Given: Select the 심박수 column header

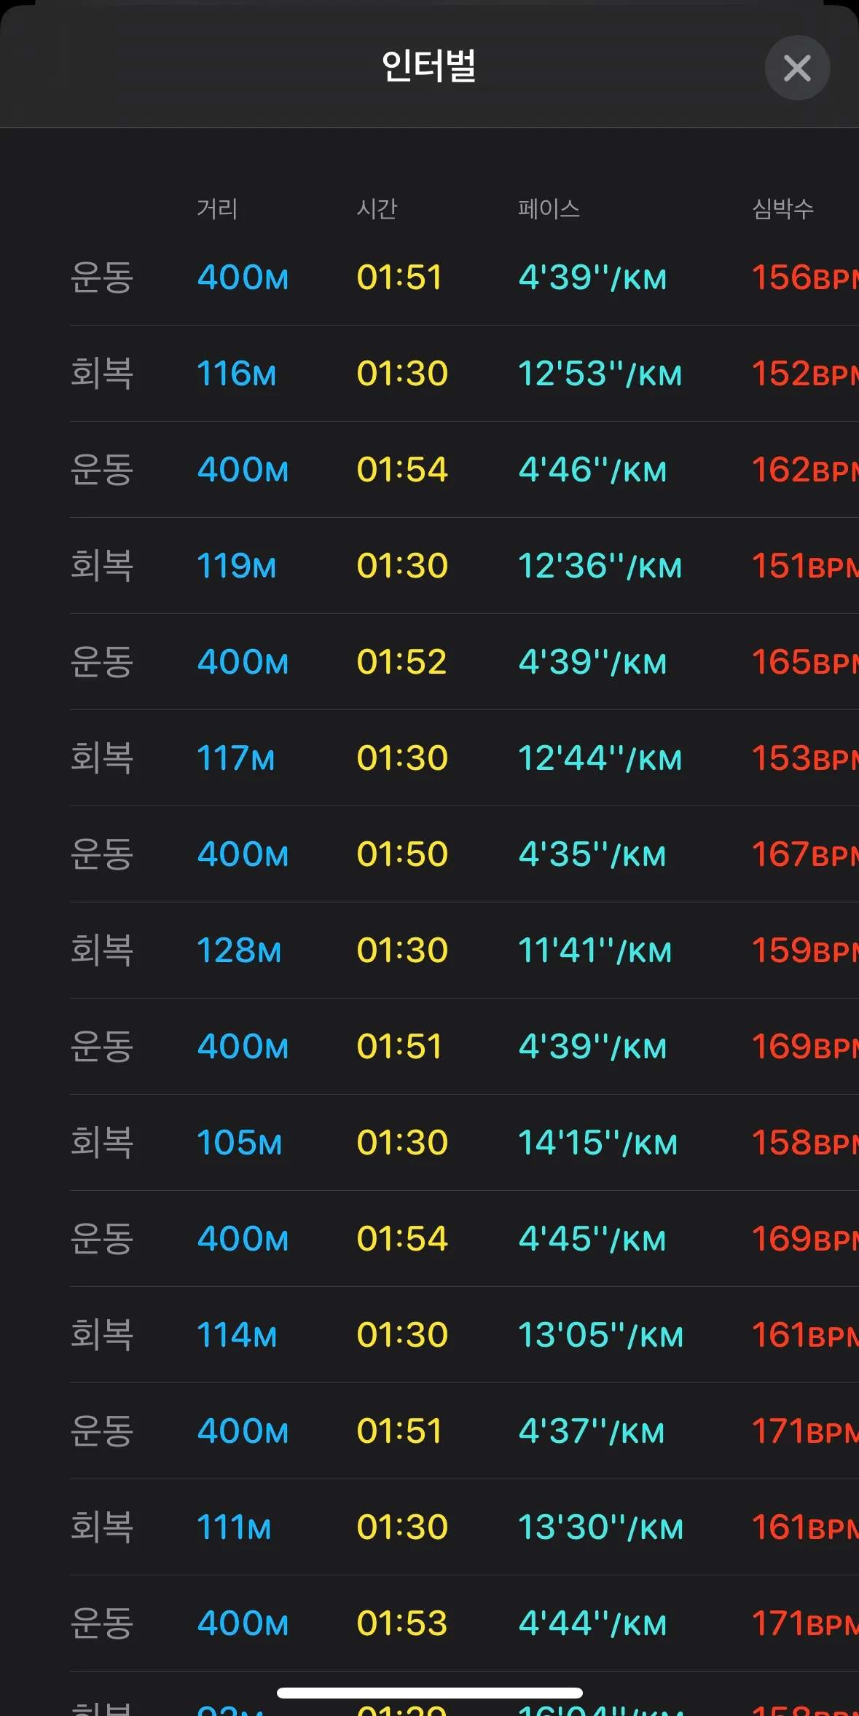Looking at the screenshot, I should pyautogui.click(x=782, y=209).
